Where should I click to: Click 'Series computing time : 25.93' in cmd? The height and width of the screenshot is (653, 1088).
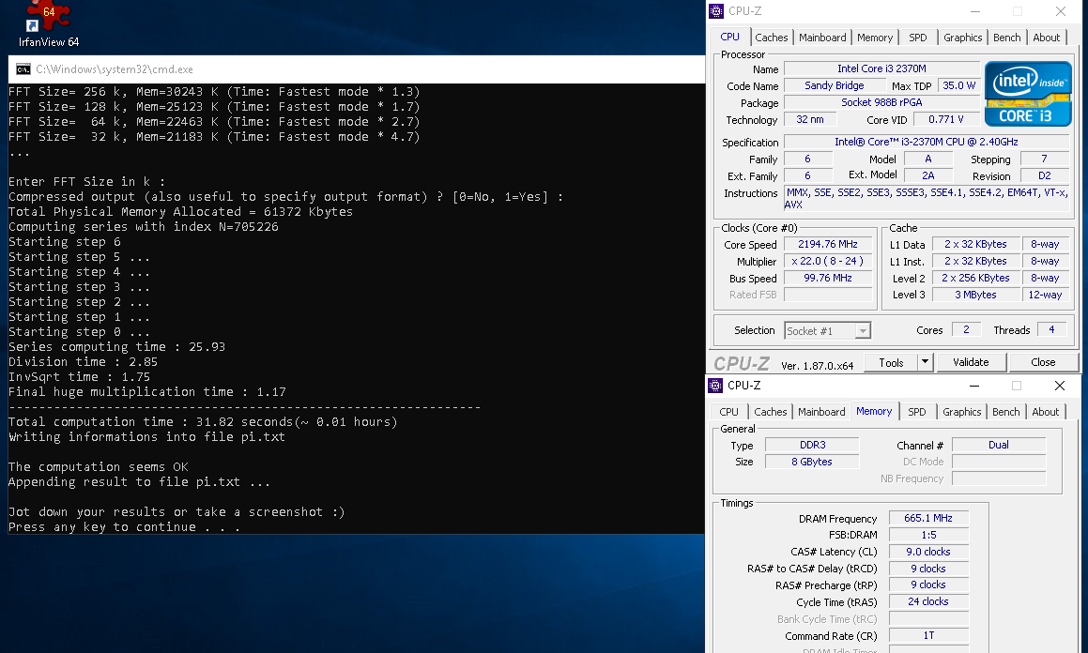(x=116, y=346)
